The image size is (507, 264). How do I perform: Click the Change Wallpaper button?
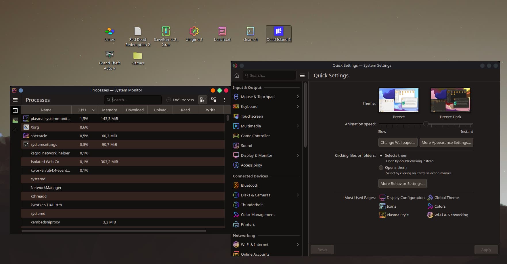click(398, 142)
